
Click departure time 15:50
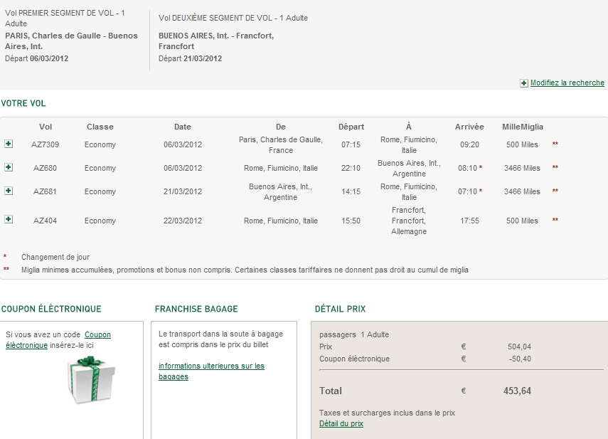click(x=351, y=221)
